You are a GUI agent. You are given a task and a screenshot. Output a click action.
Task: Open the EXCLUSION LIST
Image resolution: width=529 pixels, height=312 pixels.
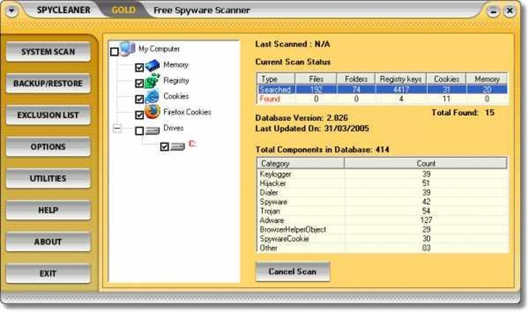click(48, 115)
